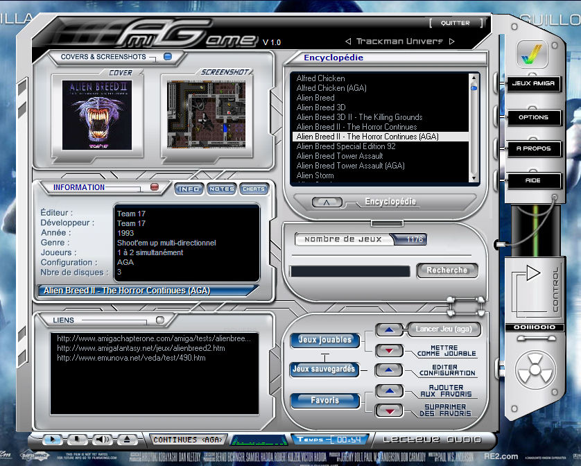The image size is (581, 466).
Task: Open the amigafantasy.net alienbreed2 link
Action: [x=141, y=348]
